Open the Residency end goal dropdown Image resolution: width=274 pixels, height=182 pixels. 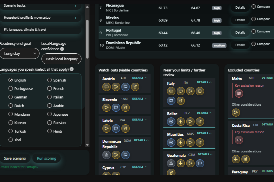(x=20, y=53)
